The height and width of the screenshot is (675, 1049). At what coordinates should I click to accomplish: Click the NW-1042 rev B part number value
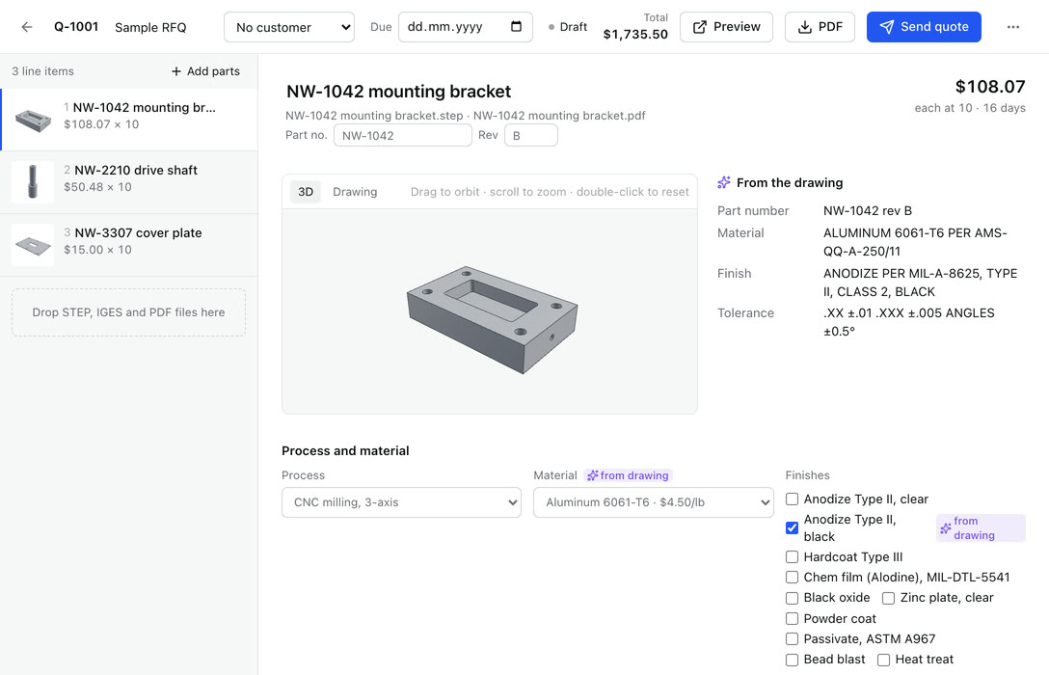point(868,211)
